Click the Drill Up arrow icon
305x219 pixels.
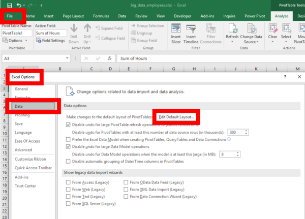click(87, 28)
